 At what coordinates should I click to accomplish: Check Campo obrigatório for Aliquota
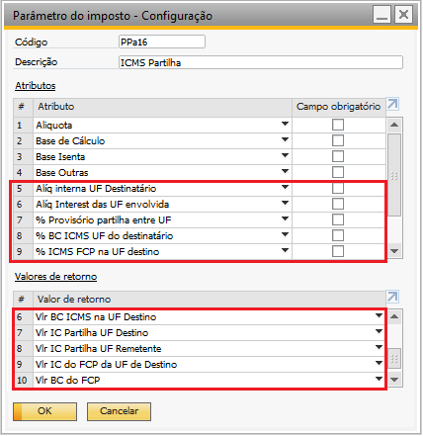338,125
